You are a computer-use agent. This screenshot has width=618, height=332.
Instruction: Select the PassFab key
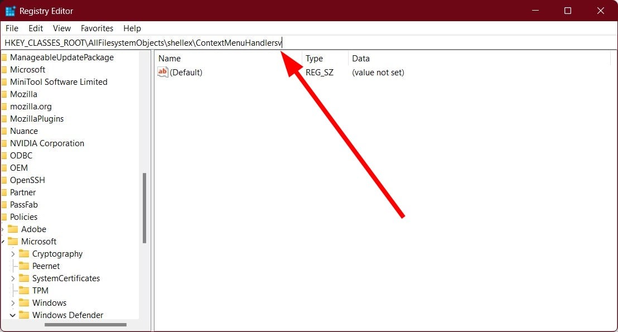24,205
